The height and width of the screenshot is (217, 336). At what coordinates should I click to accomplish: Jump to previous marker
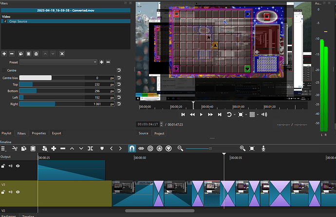(111, 149)
